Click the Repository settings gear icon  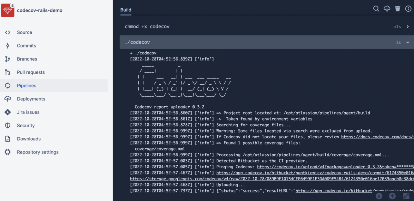tap(8, 152)
